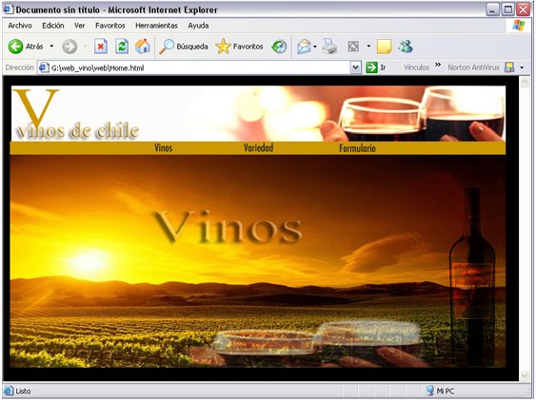Open the Herramientas menu
The width and height of the screenshot is (536, 400).
156,26
